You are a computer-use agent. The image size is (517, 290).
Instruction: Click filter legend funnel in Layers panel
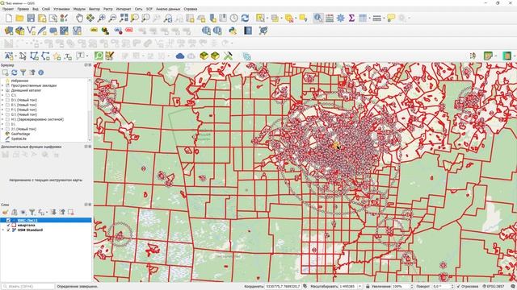pyautogui.click(x=32, y=213)
